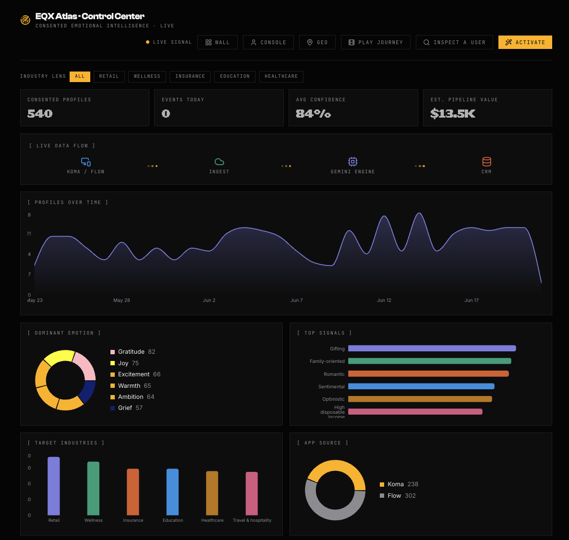The height and width of the screenshot is (540, 569).
Task: Click the Flow gray legend swatch
Action: (x=382, y=496)
